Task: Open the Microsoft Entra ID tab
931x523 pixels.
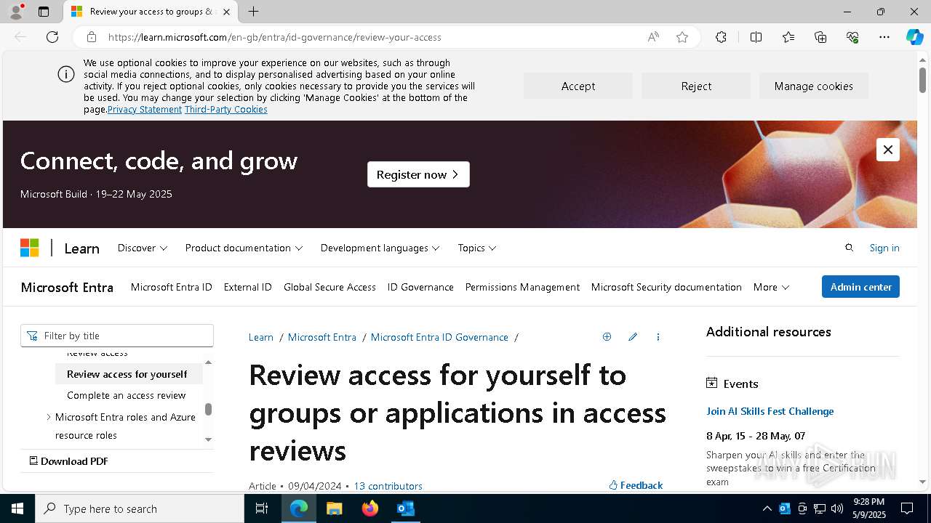Action: coord(172,287)
